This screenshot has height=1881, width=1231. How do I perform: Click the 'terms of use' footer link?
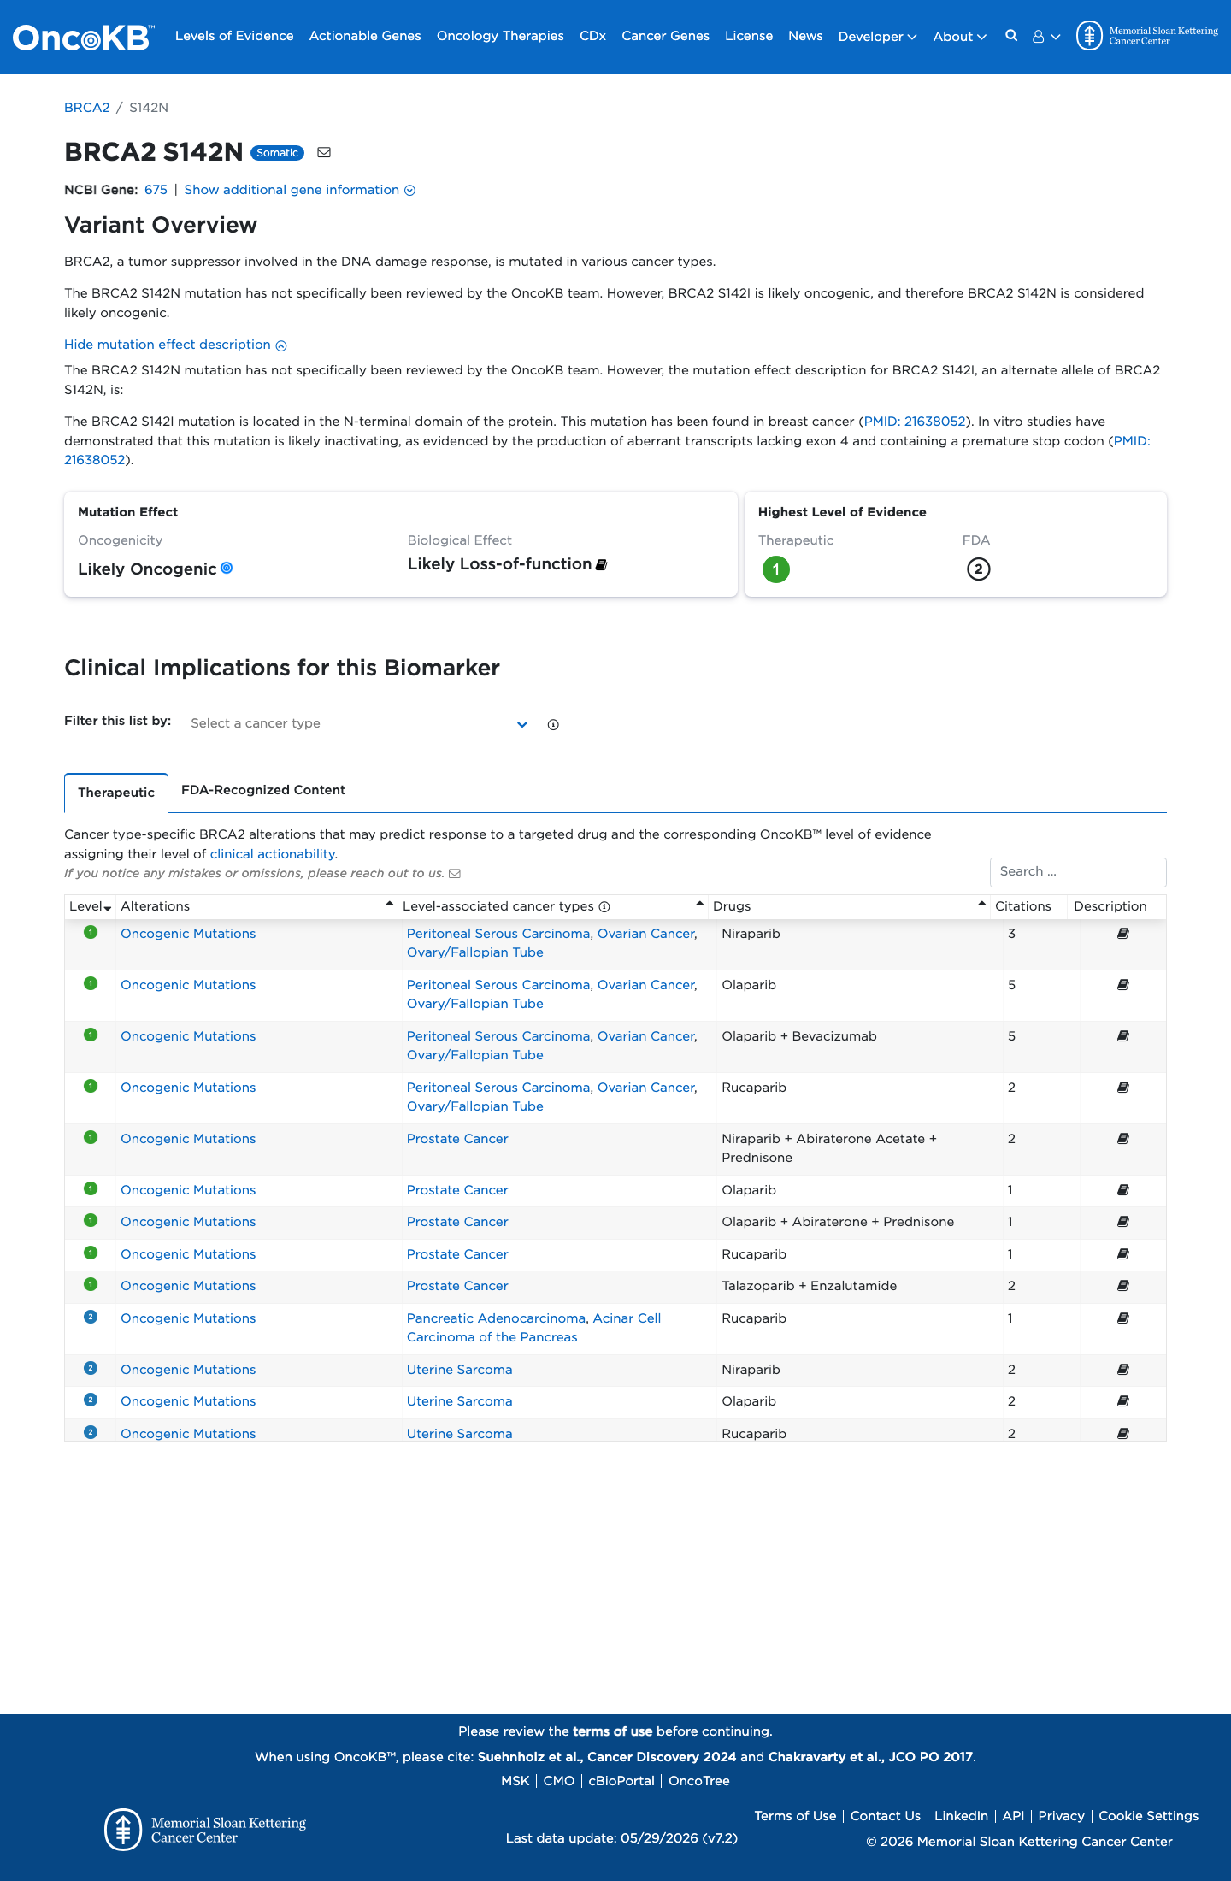click(x=612, y=1731)
